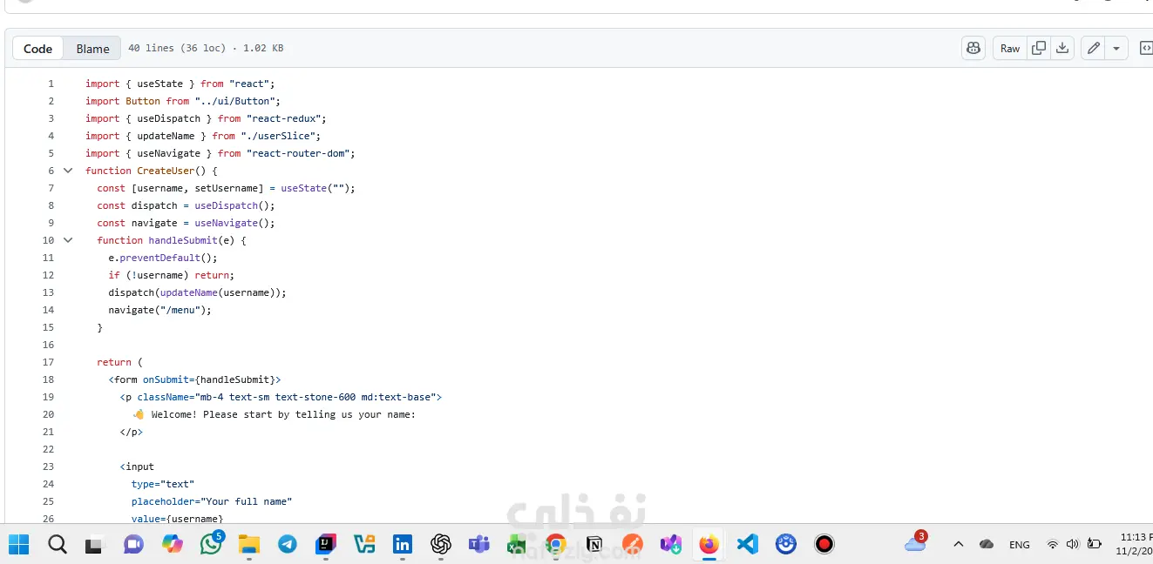
Task: Open ChatGPT app from the taskbar
Action: coord(441,545)
